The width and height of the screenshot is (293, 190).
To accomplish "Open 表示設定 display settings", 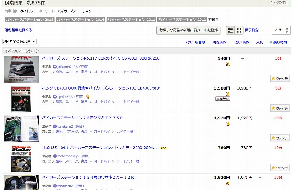I will point(252,30).
